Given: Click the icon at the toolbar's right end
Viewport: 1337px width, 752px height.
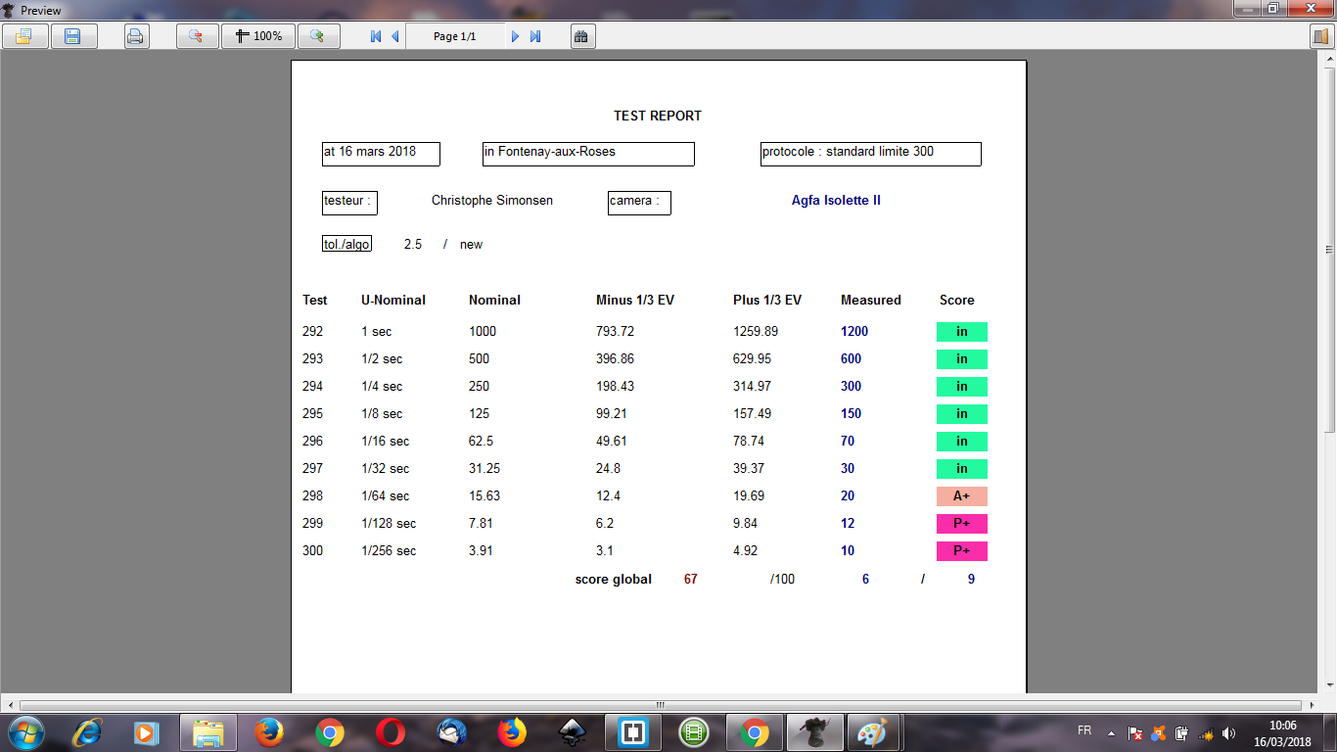Looking at the screenshot, I should pos(1321,36).
